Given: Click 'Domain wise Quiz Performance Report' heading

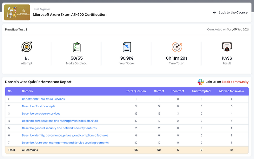Looking at the screenshot, I should pos(38,82).
